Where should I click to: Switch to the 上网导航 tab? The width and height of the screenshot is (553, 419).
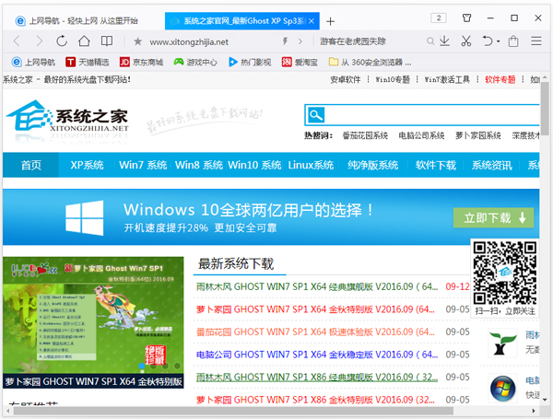76,21
